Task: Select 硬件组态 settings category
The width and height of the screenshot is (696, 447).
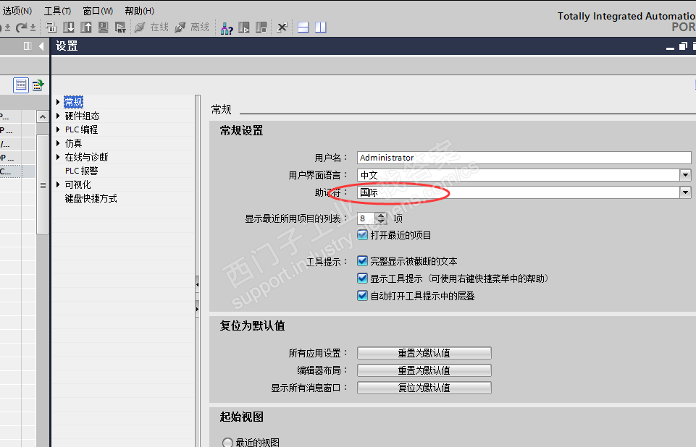Action: click(x=82, y=116)
